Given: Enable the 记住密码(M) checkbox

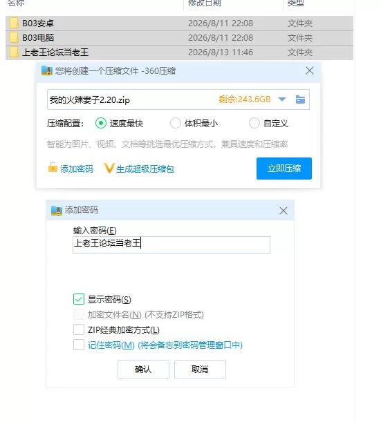Looking at the screenshot, I should click(79, 345).
